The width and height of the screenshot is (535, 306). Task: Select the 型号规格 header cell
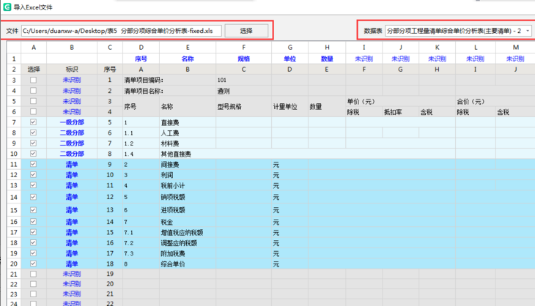point(243,107)
